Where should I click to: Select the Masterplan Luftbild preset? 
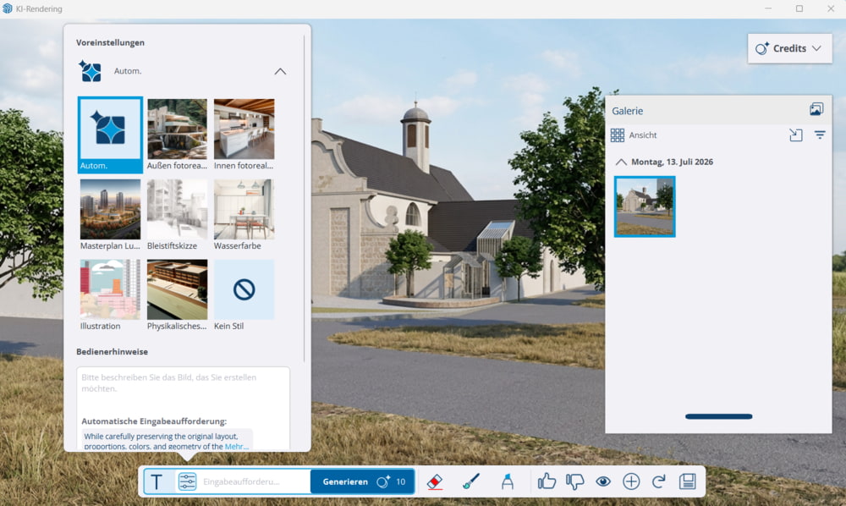pyautogui.click(x=110, y=215)
